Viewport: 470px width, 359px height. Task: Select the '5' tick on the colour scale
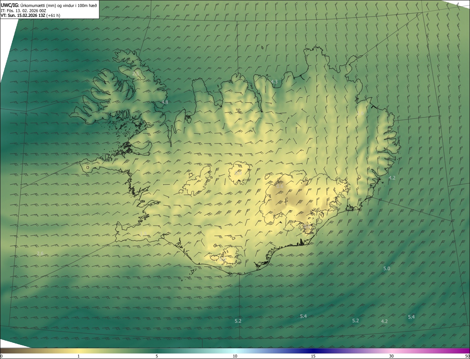click(157, 356)
